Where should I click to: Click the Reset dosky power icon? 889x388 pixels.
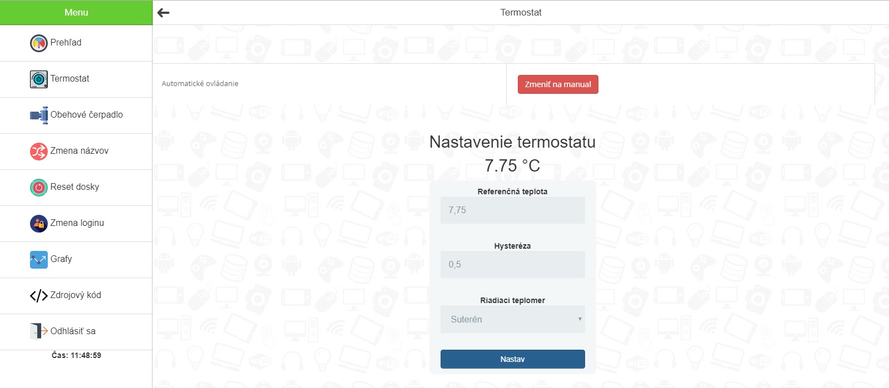coord(38,188)
